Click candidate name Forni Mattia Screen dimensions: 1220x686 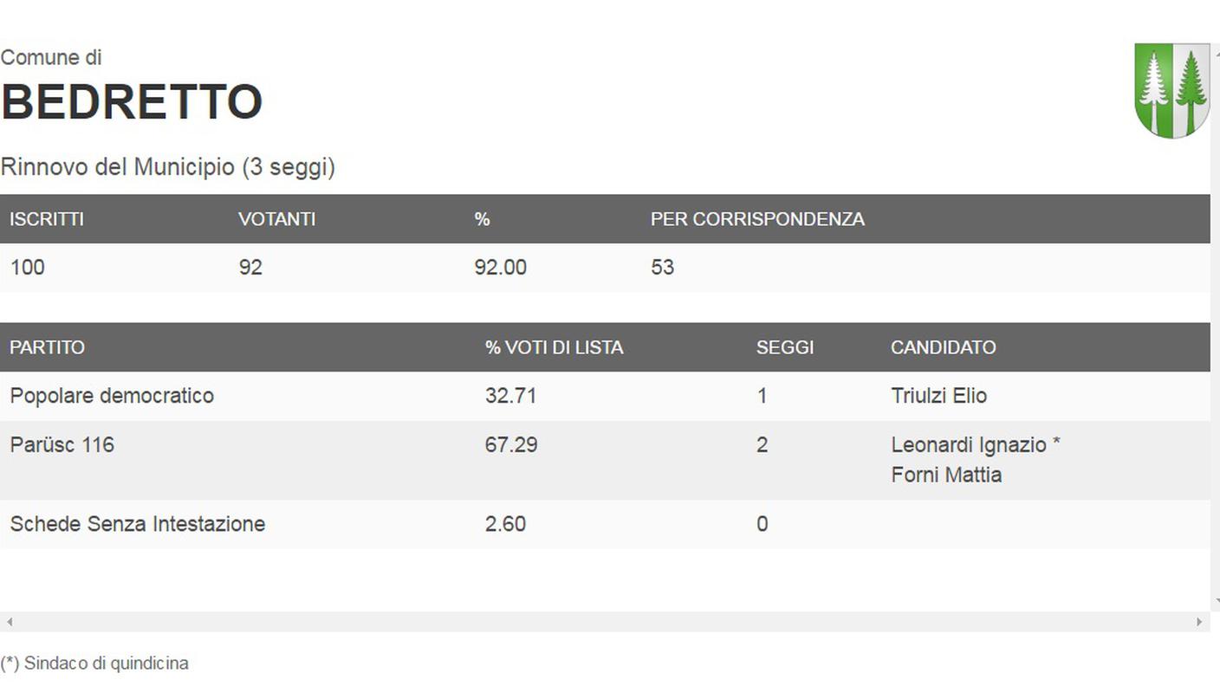click(946, 476)
